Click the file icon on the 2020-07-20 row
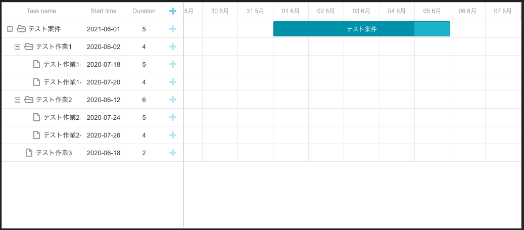Screen dimensions: 524x230 37,82
